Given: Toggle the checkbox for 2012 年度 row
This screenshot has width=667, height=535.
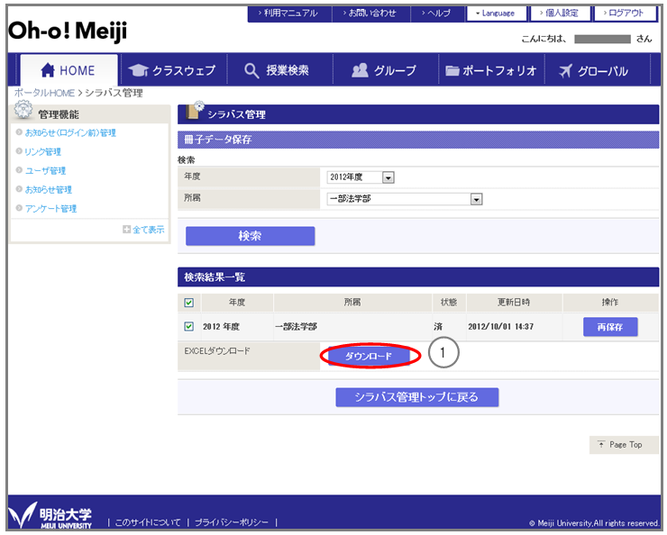Looking at the screenshot, I should (x=189, y=326).
